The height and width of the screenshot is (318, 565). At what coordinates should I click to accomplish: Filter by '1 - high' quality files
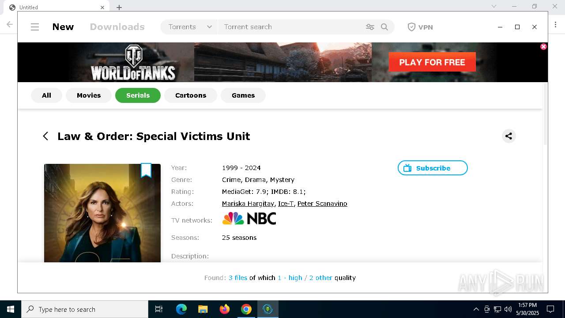pyautogui.click(x=290, y=278)
